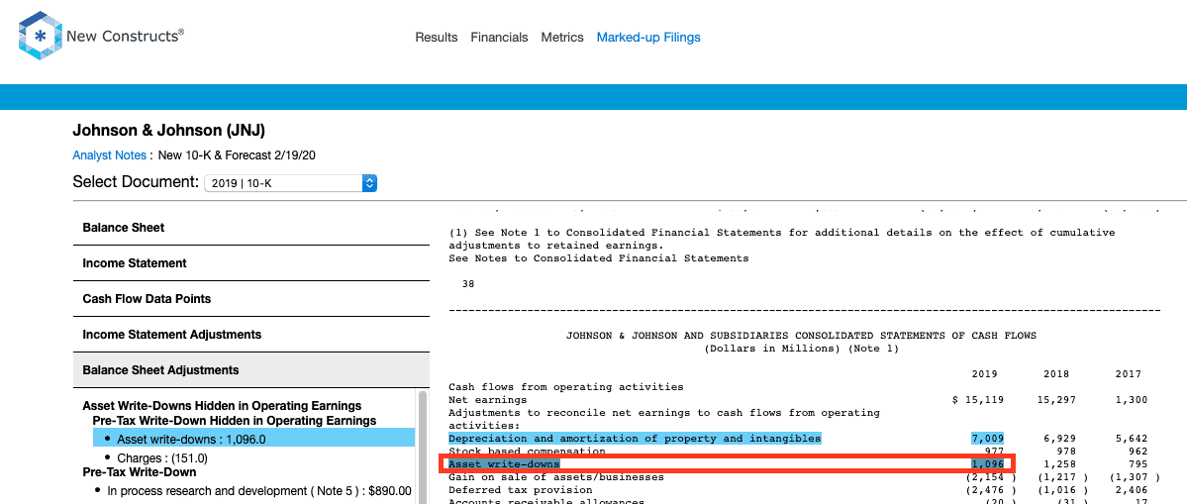1187x504 pixels.
Task: Expand Cash Flow Data Points section
Action: pos(251,299)
